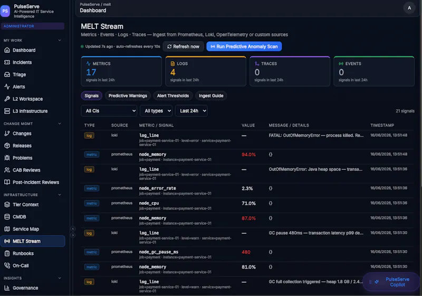Viewport: 422px width, 296px height.
Task: Click the 21 signals count label
Action: point(405,111)
